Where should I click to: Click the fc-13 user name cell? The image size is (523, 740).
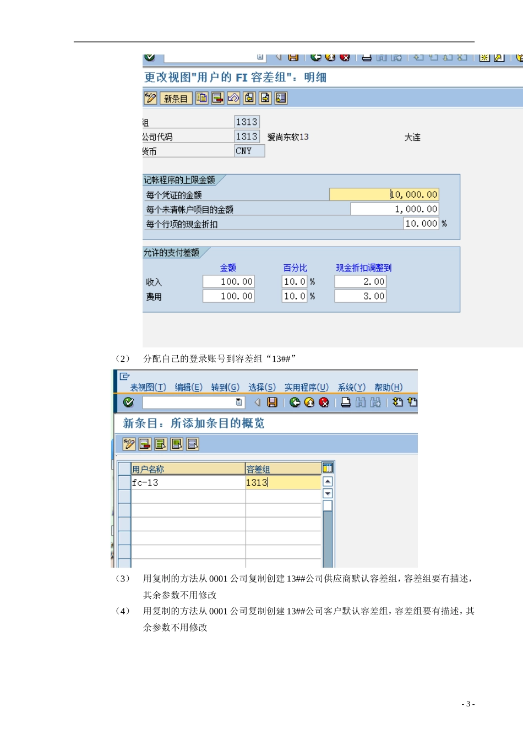coord(188,482)
